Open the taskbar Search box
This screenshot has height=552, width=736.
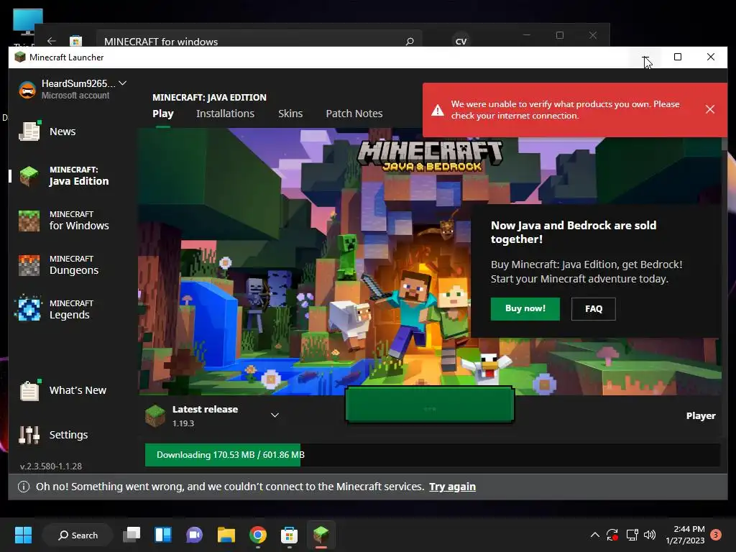pyautogui.click(x=78, y=535)
